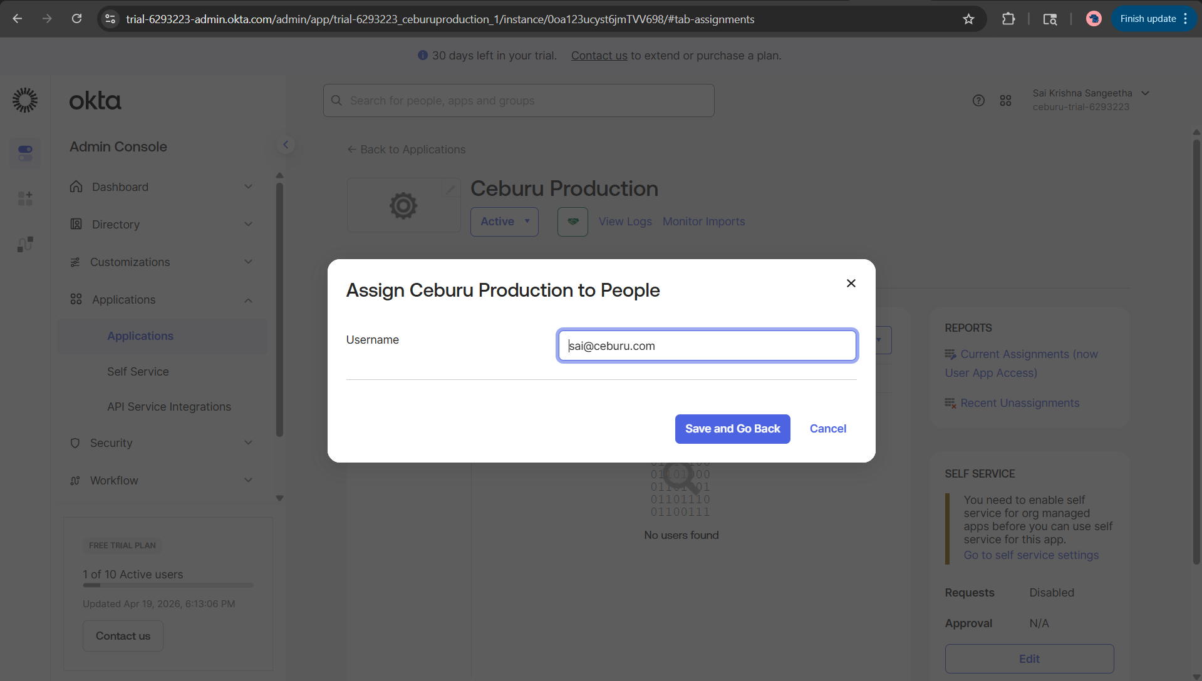Open Monitor Imports link

click(x=703, y=222)
